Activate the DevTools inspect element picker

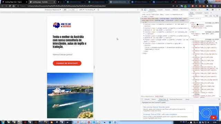[x=142, y=10]
